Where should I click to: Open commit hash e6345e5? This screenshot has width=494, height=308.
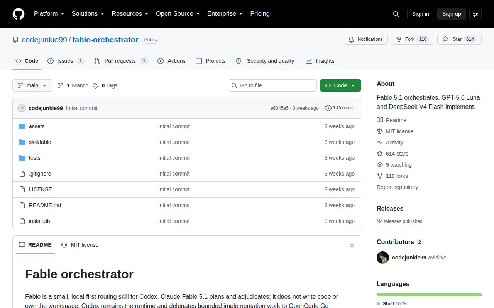coord(279,108)
